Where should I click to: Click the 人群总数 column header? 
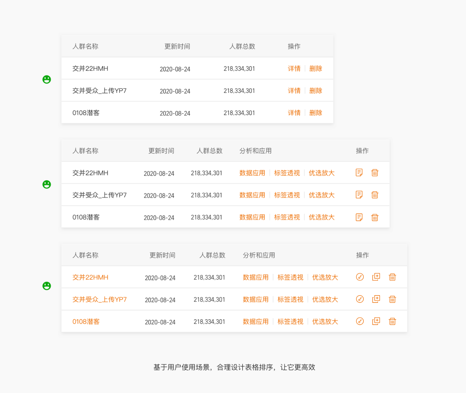242,46
